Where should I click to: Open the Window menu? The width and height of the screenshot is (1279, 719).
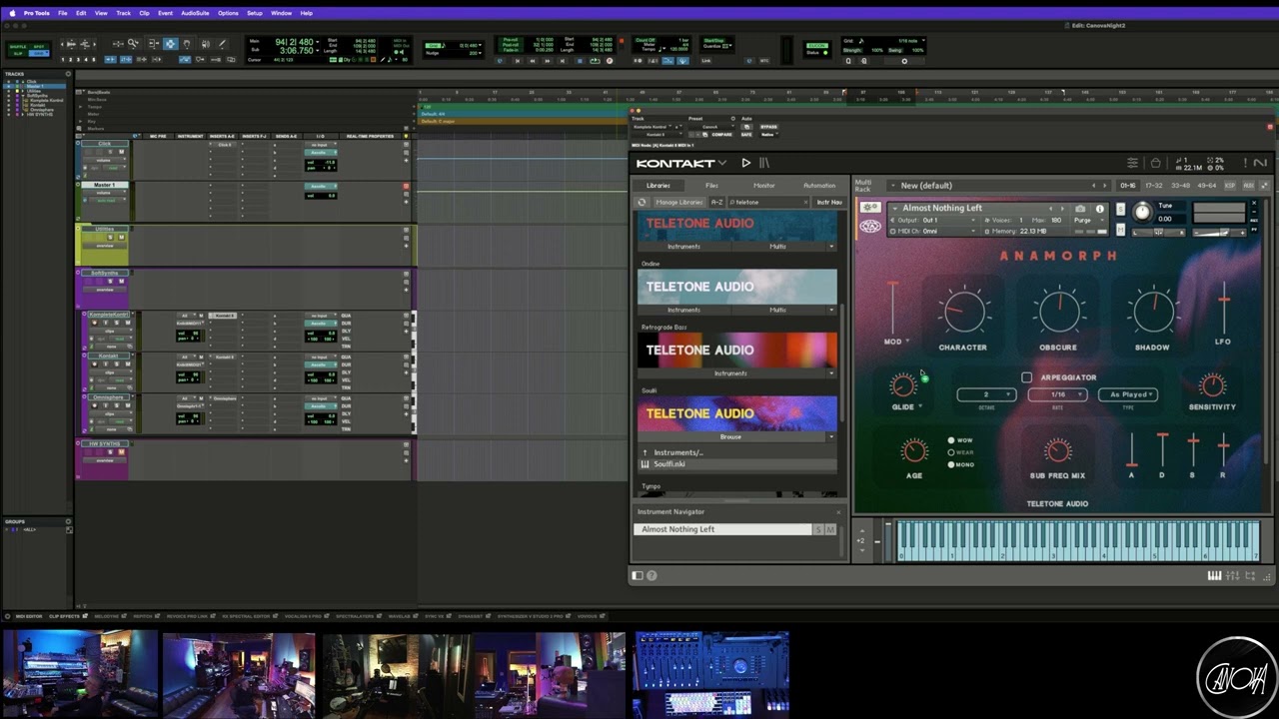coord(282,13)
